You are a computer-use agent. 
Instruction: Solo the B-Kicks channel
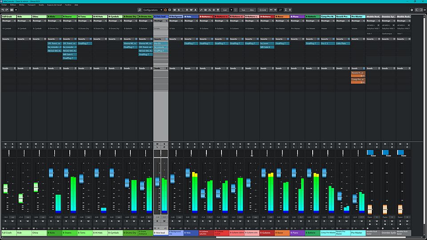pyautogui.click(x=57, y=144)
